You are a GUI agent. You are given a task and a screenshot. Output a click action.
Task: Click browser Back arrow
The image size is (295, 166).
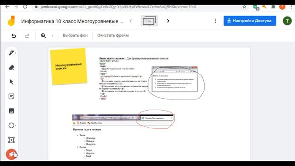click(7, 7)
